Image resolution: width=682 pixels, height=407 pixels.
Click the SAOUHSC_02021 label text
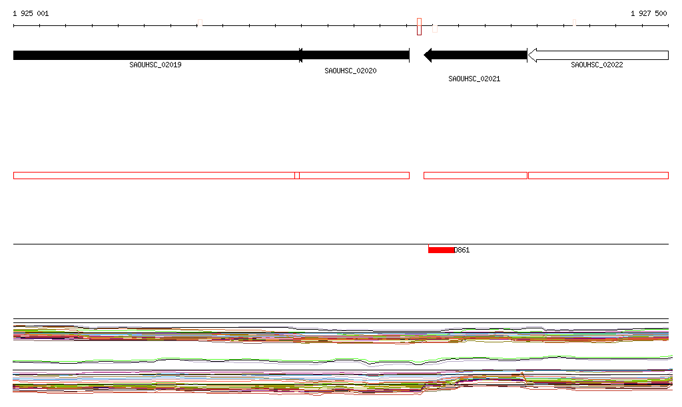(474, 79)
